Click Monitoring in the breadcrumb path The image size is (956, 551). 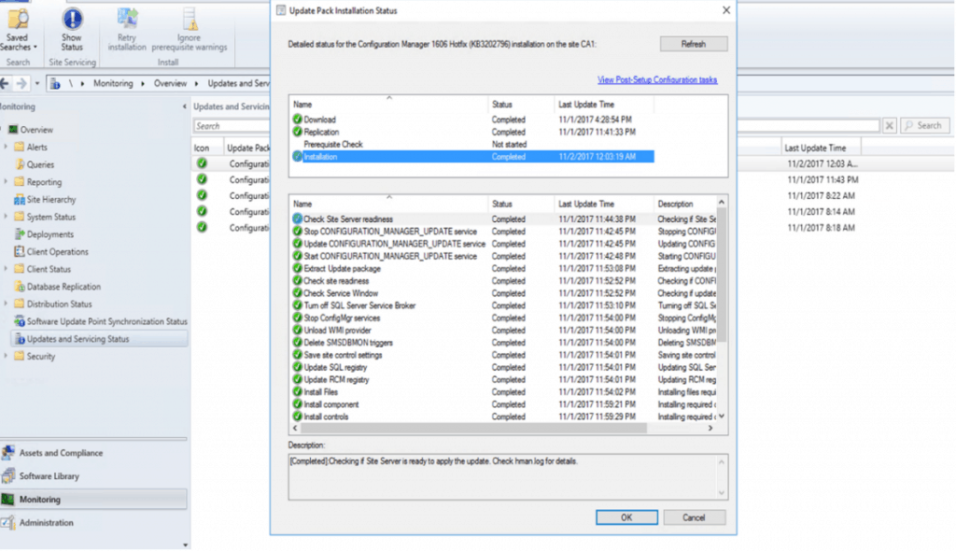(113, 84)
